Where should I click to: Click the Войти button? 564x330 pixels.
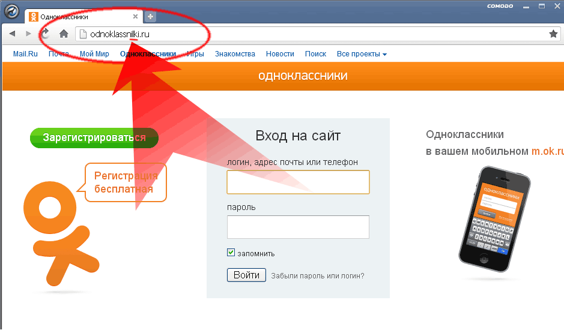point(246,275)
